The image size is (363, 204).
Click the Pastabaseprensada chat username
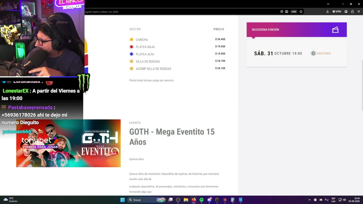(30, 107)
